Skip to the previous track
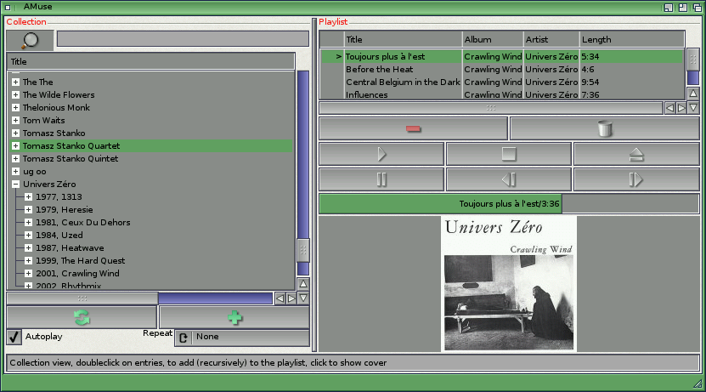The image size is (706, 392). pyautogui.click(x=509, y=179)
